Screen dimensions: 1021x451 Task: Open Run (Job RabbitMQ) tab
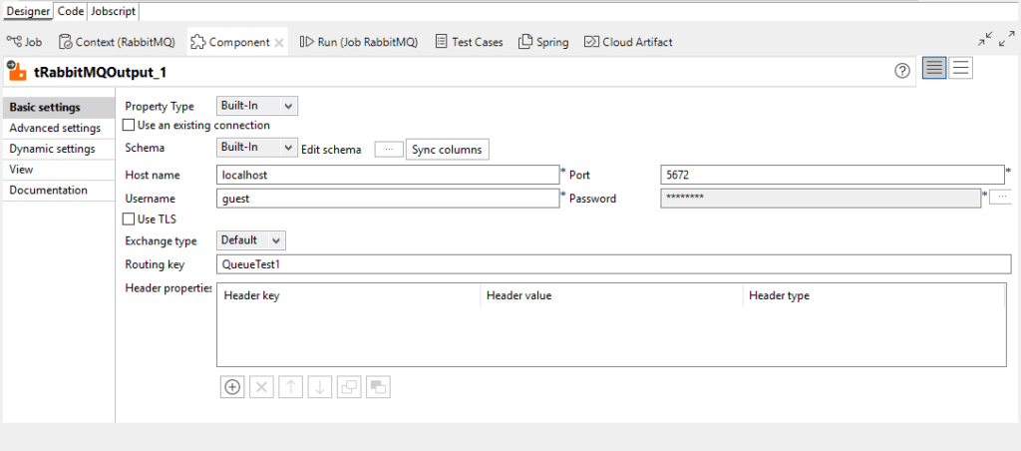click(x=359, y=42)
